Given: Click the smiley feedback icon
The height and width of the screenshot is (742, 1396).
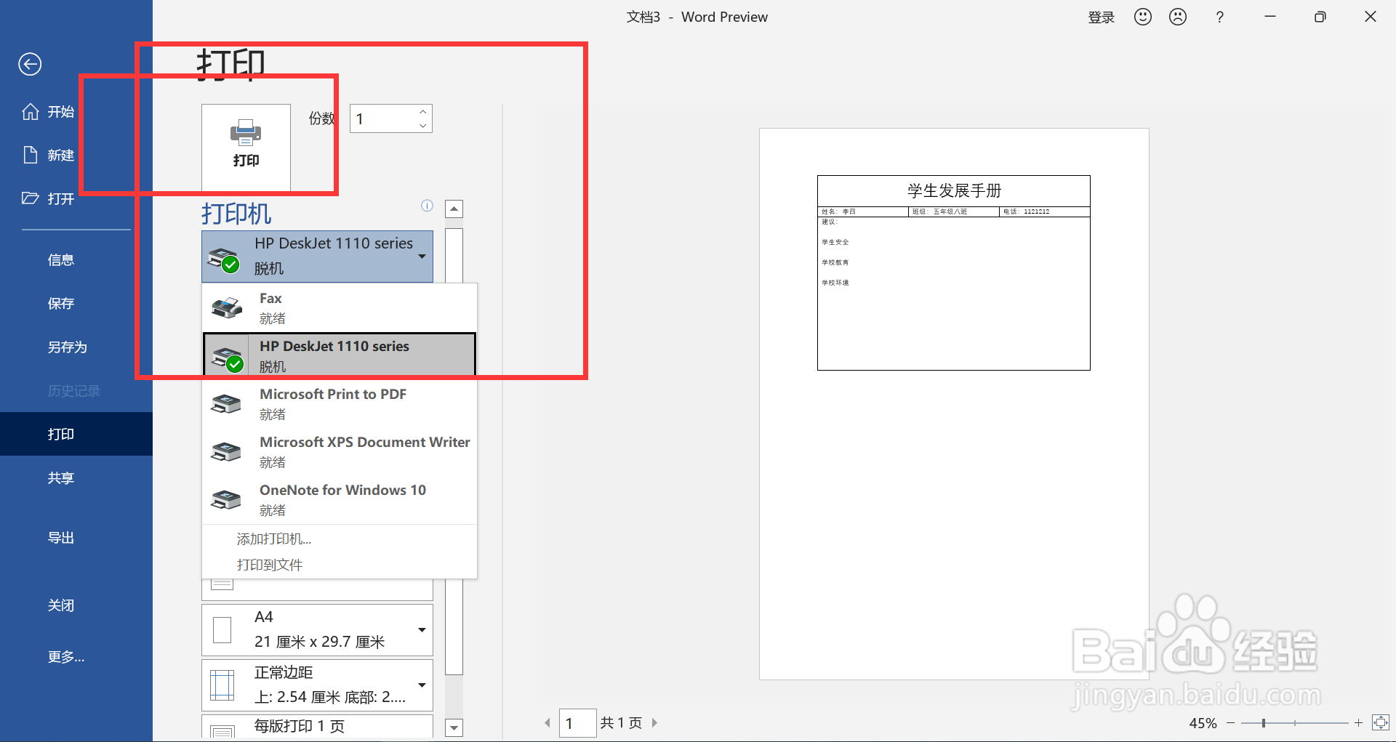Looking at the screenshot, I should 1143,17.
